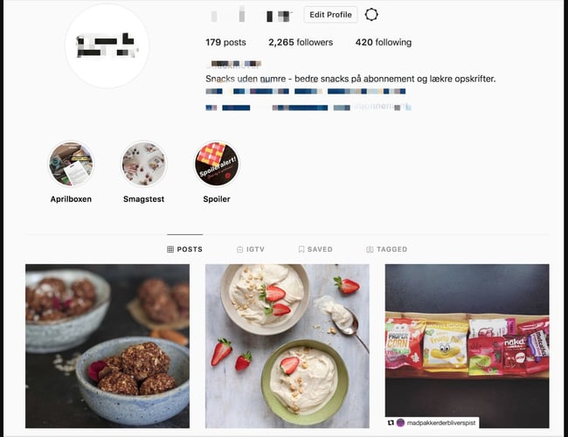This screenshot has height=437, width=568.
Task: Open the profile picture circle
Action: tap(107, 46)
